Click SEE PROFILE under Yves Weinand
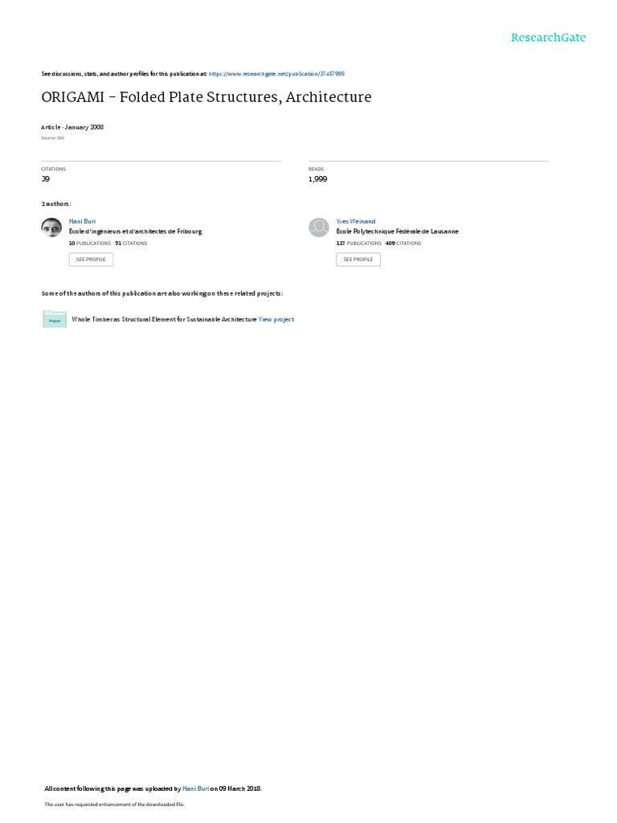 pyautogui.click(x=358, y=260)
